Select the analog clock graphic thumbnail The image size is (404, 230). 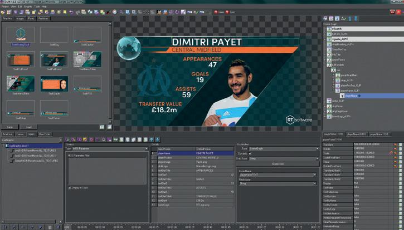tap(21, 34)
